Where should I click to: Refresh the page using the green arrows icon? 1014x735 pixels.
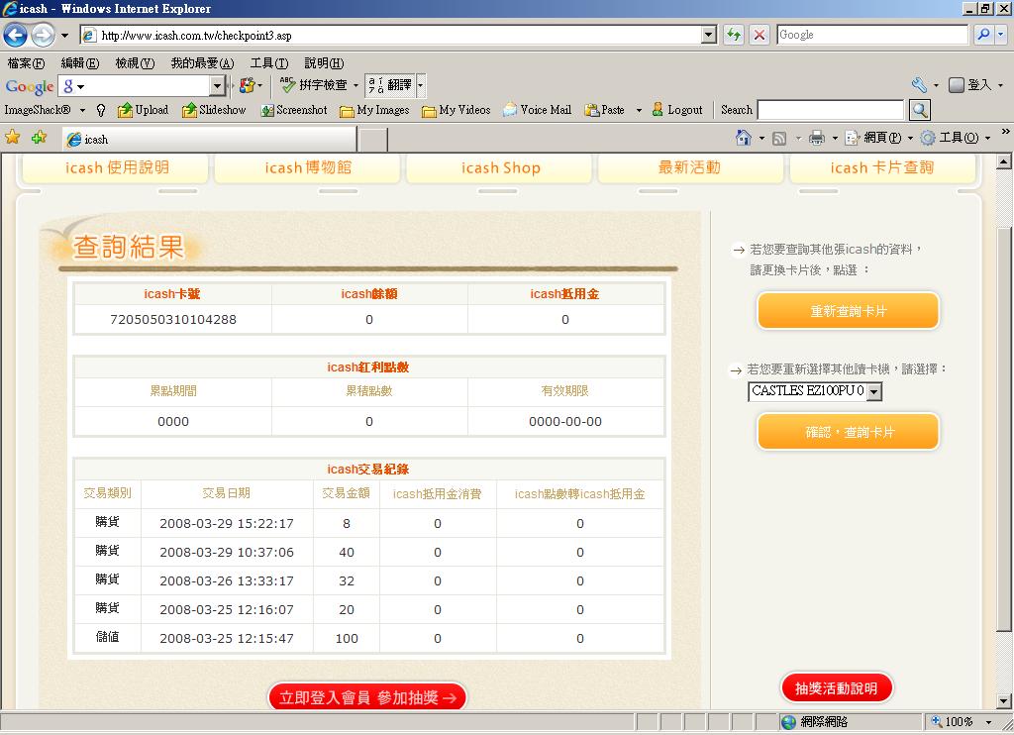[x=734, y=35]
